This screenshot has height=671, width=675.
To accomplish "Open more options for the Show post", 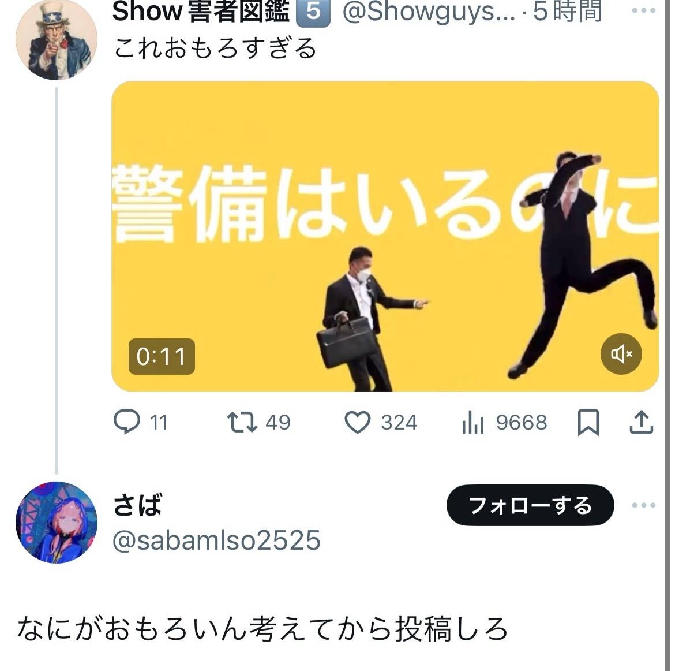I will (644, 10).
